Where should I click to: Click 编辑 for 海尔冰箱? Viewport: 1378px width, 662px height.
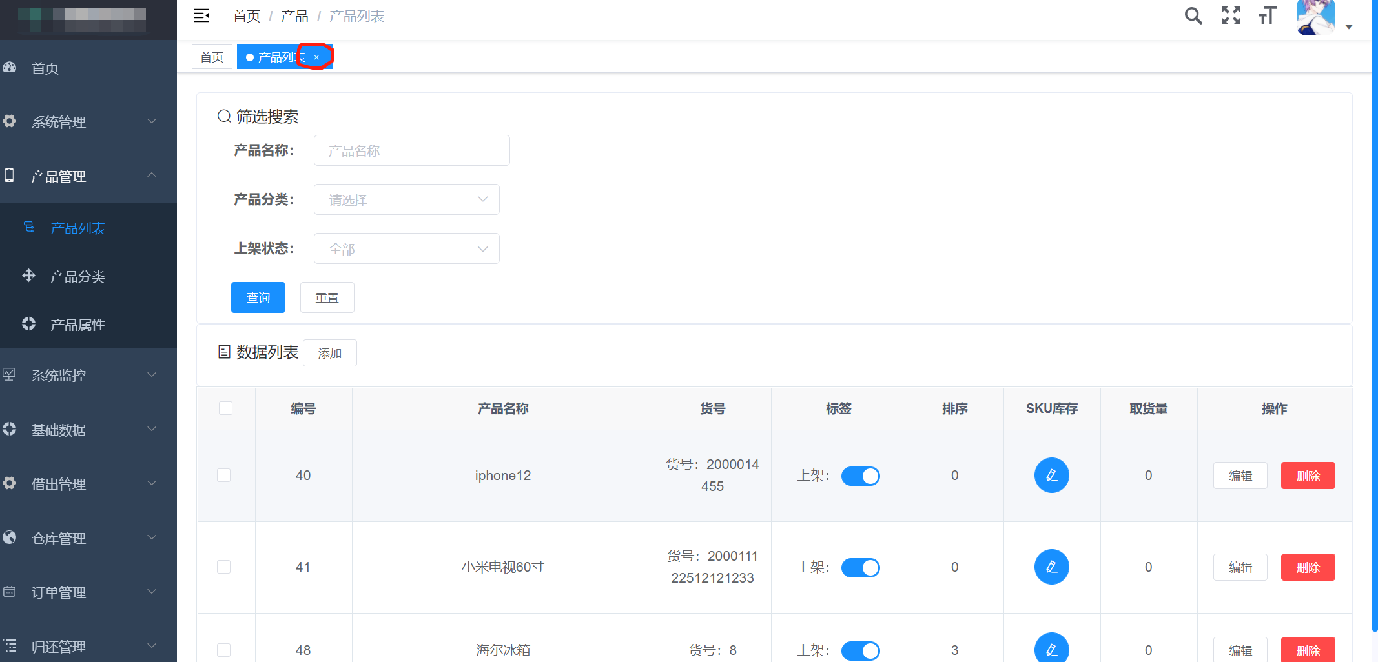[1240, 650]
